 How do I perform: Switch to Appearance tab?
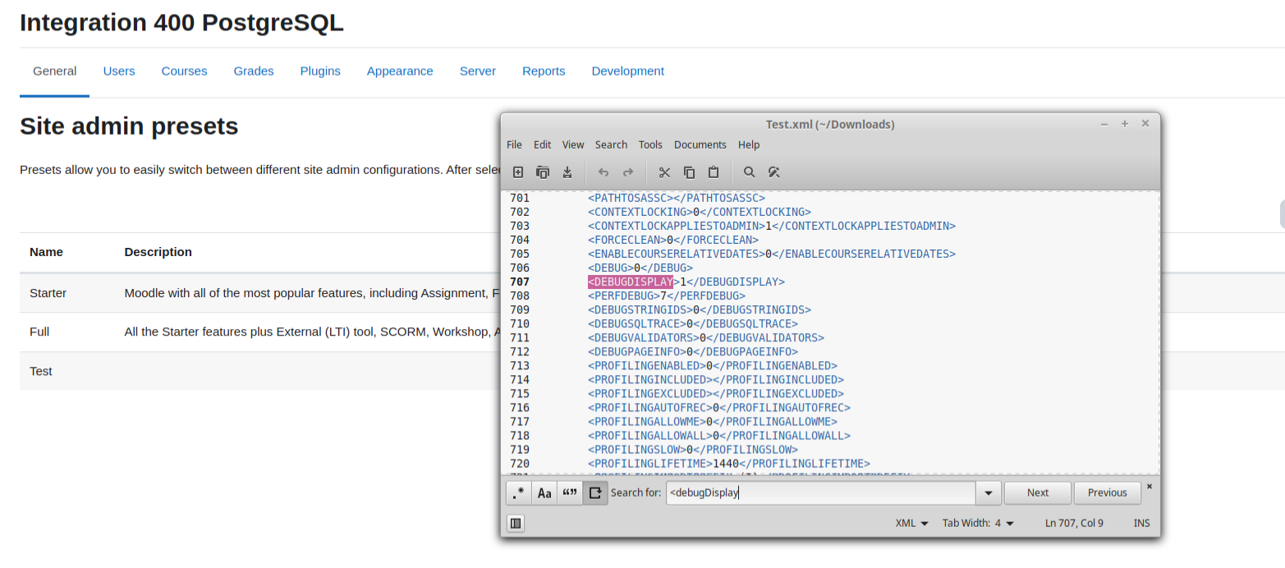[400, 71]
